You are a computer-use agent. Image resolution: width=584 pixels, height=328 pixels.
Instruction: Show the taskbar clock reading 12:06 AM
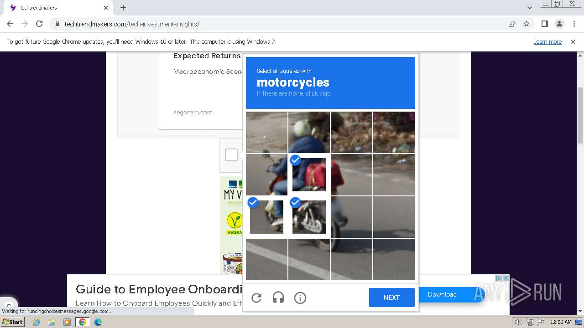point(561,322)
